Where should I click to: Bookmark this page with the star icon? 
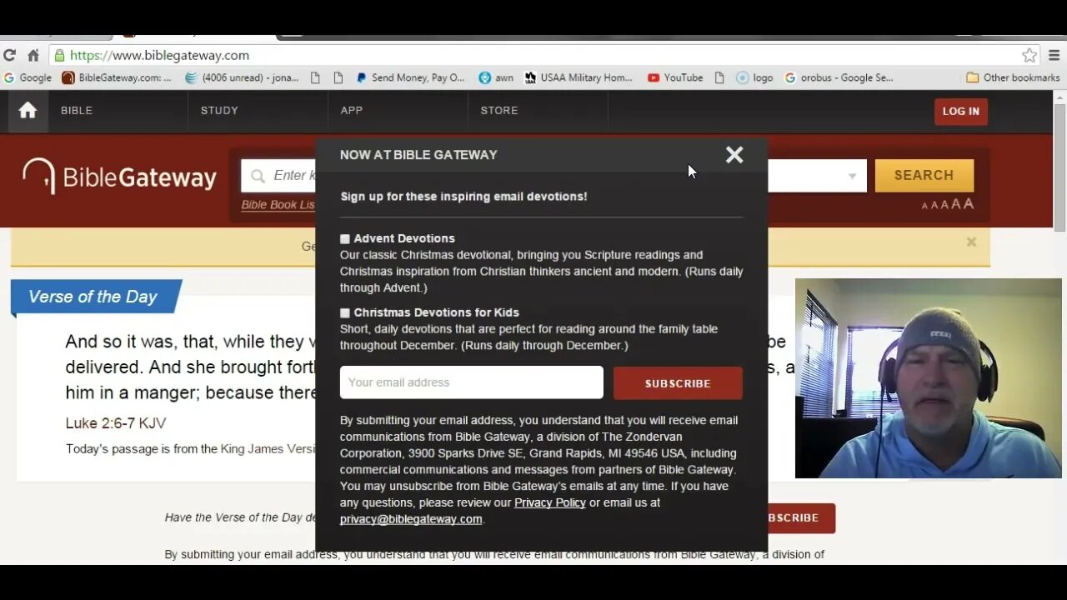click(1030, 55)
